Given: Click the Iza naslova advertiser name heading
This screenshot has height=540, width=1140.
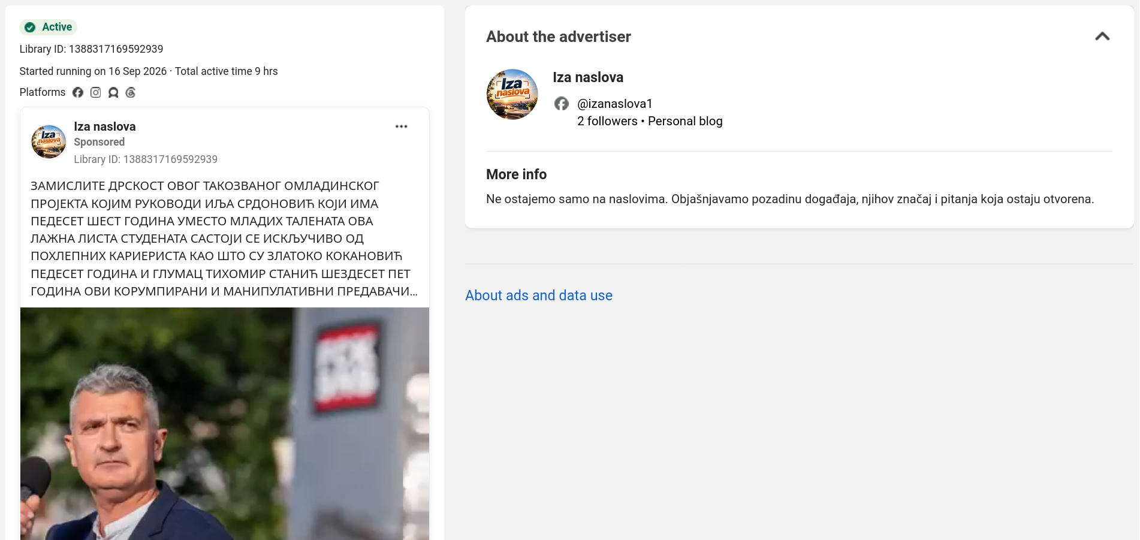Looking at the screenshot, I should tap(588, 77).
